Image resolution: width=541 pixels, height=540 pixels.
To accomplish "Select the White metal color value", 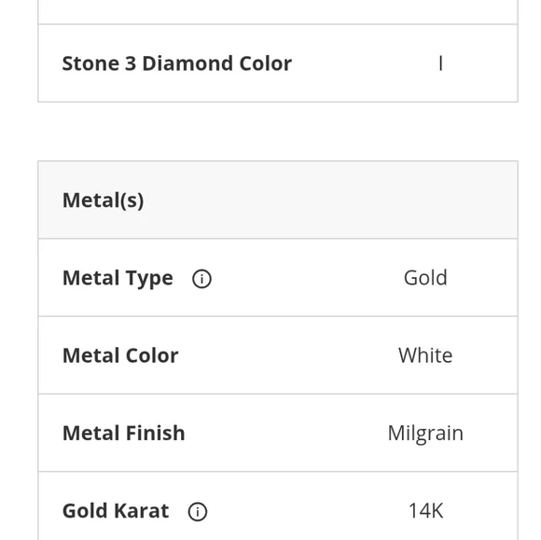I will pyautogui.click(x=425, y=355).
